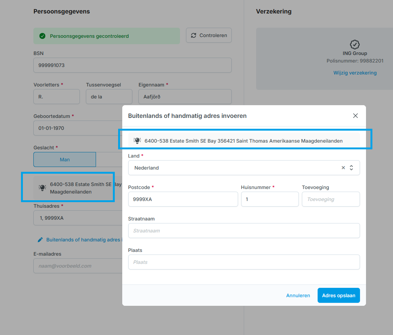Screen dimensions: 393x335
Task: Click Annuleren in the address dialog
Action: (x=298, y=295)
